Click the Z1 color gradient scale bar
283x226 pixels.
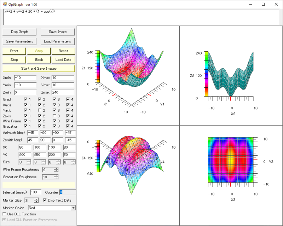[97, 67]
